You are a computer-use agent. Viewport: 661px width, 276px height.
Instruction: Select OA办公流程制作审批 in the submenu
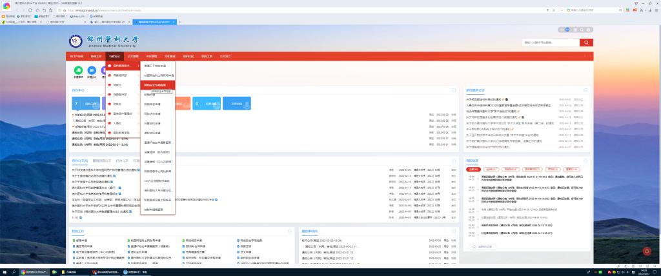pyautogui.click(x=158, y=181)
